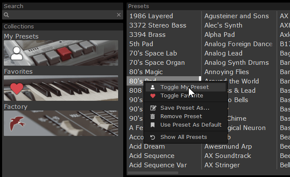Viewport: 290px width, 177px height.
Task: Click the red heart icon on Favorites
Action: [17, 88]
